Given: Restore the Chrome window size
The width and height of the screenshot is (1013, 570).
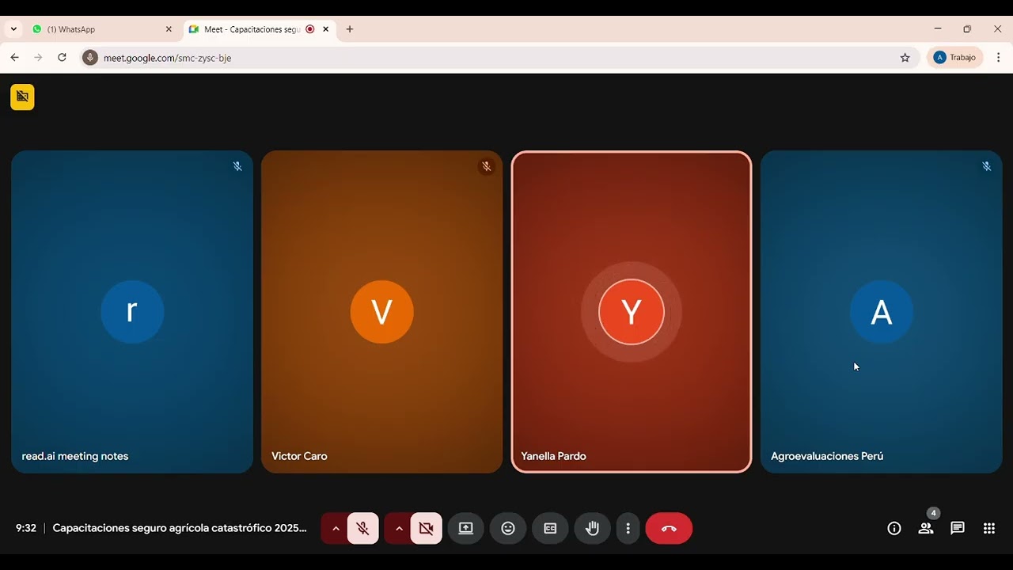Looking at the screenshot, I should pyautogui.click(x=967, y=29).
